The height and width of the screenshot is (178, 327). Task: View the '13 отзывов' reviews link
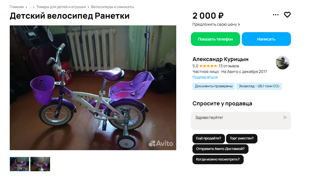tap(229, 66)
